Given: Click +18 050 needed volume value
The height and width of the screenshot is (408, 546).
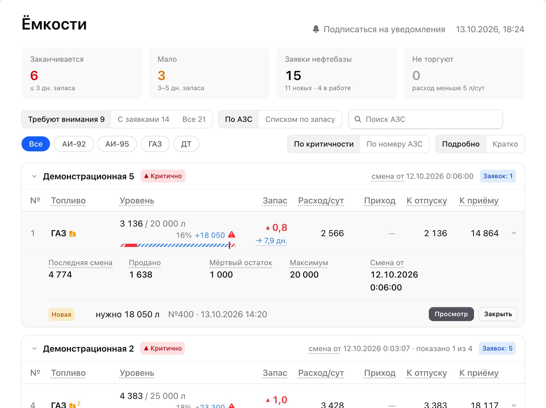Looking at the screenshot, I should (x=210, y=235).
